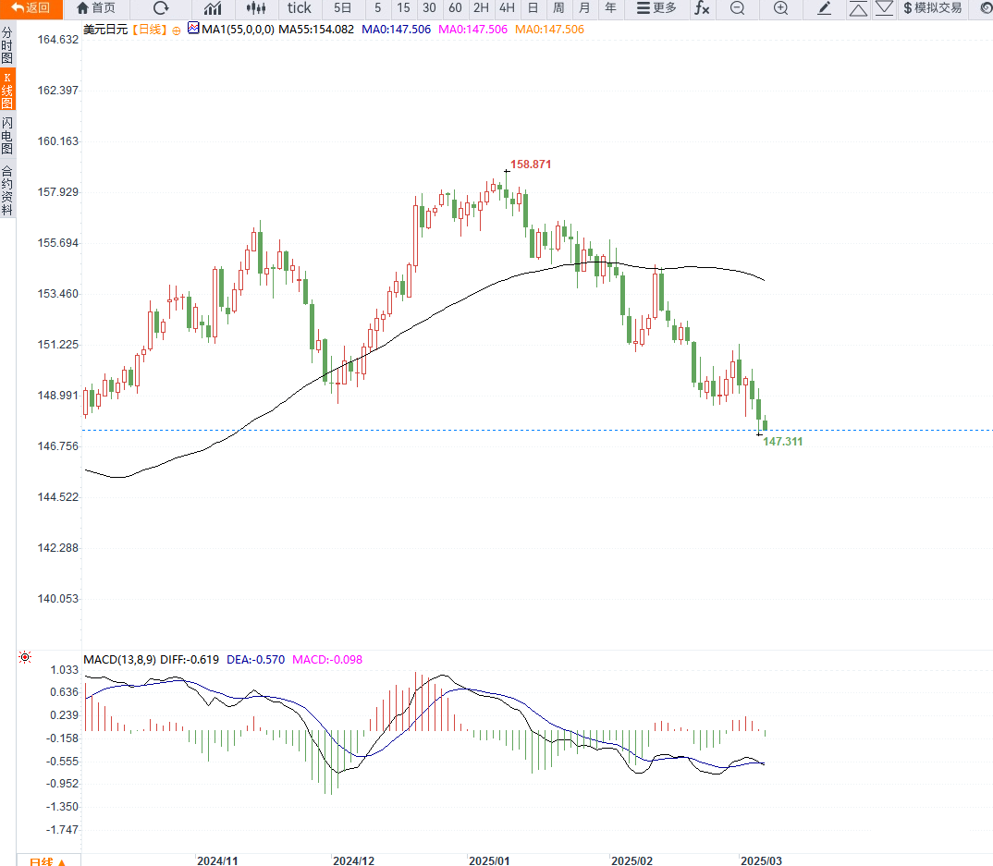993x866 pixels.
Task: Select the 4H period
Action: point(507,8)
